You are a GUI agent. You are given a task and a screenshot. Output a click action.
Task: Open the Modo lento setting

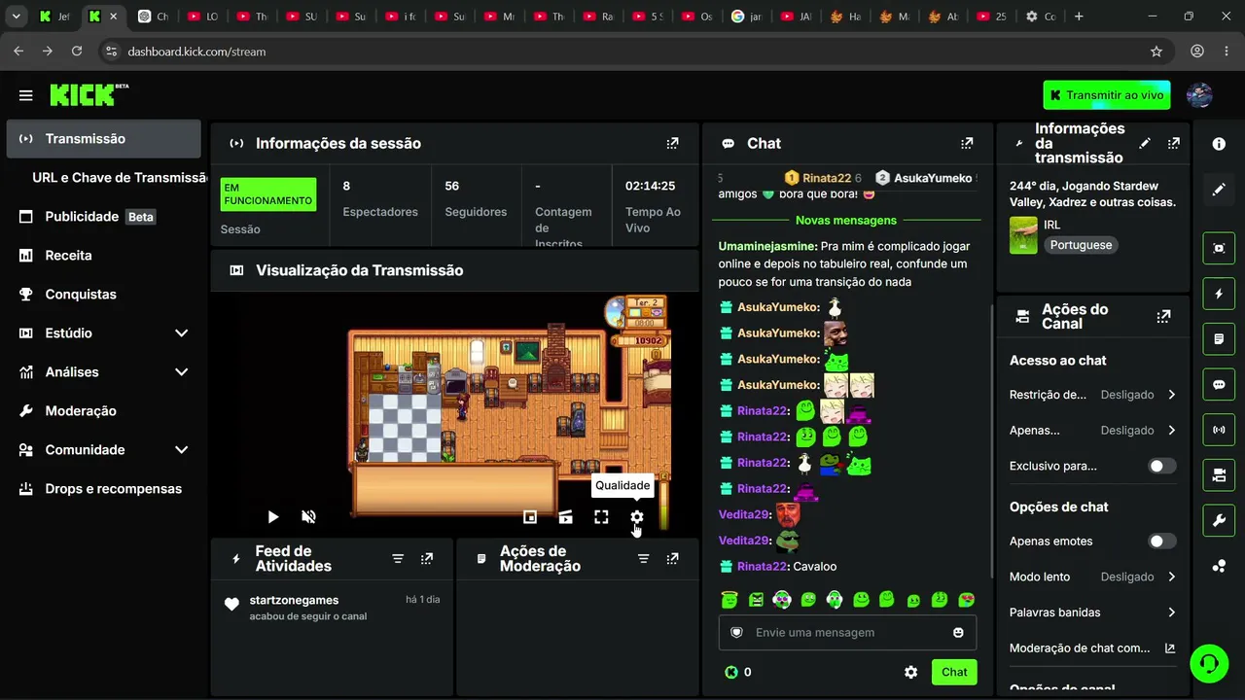tap(1093, 577)
